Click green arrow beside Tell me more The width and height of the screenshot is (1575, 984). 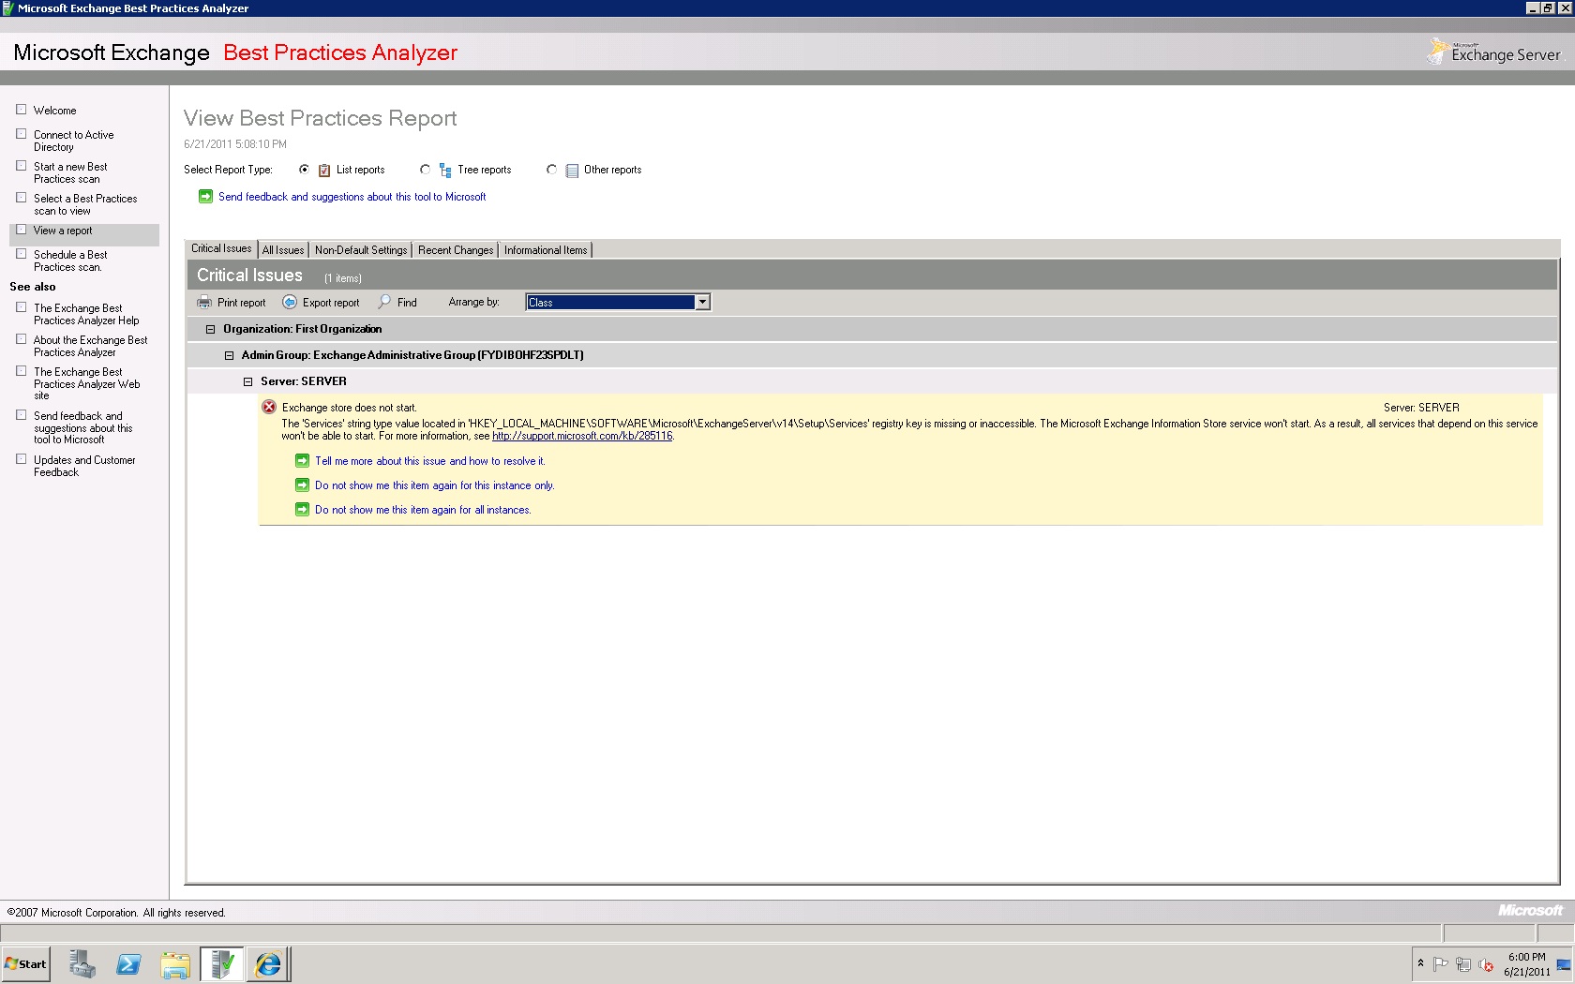(302, 460)
